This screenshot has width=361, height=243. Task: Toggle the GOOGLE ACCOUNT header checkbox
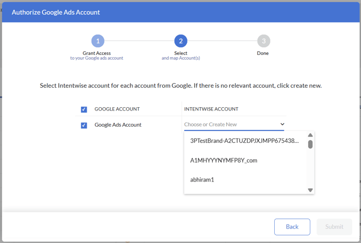(x=84, y=109)
